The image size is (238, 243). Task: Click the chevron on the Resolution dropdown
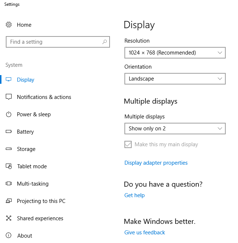pyautogui.click(x=220, y=53)
